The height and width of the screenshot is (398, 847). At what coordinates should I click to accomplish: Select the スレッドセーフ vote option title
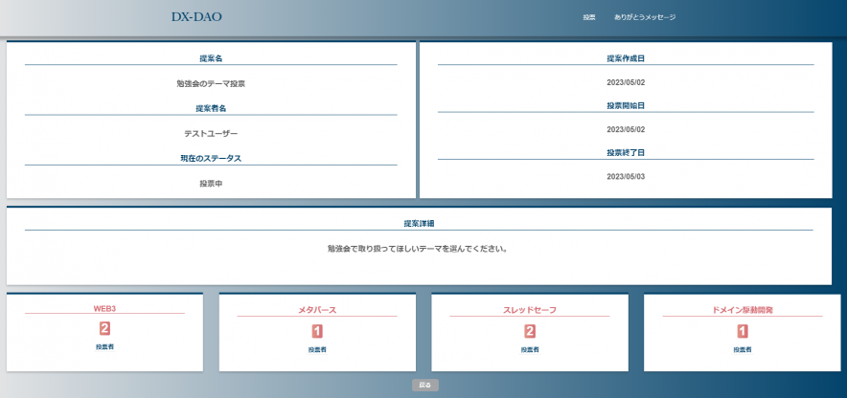coord(529,310)
